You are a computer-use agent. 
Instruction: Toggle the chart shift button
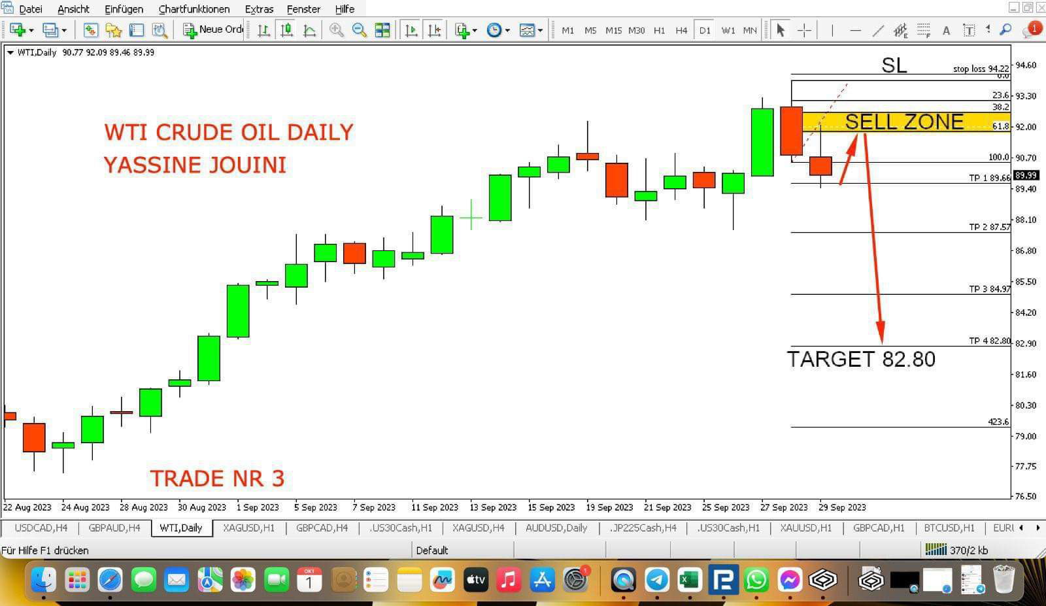(434, 30)
